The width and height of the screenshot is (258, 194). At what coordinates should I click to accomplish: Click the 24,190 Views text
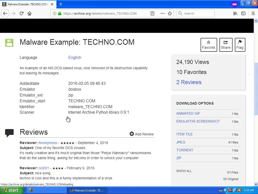pyautogui.click(x=193, y=62)
